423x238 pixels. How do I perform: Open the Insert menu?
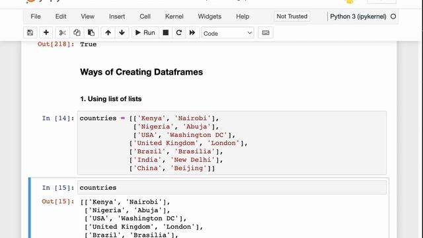[x=117, y=17]
